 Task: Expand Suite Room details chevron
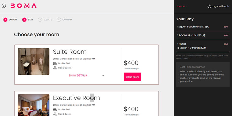(103, 75)
